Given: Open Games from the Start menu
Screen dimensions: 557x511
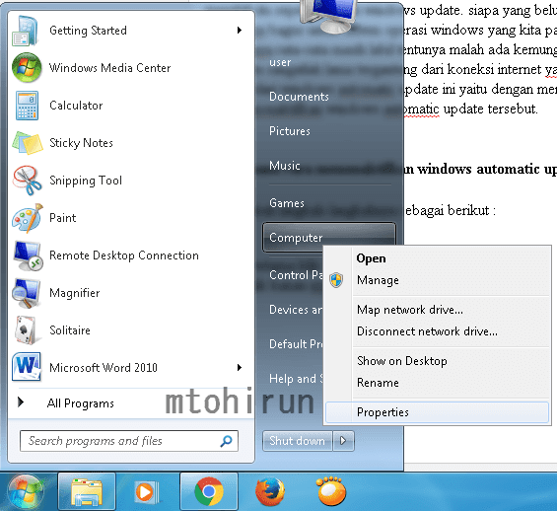Looking at the screenshot, I should click(287, 203).
